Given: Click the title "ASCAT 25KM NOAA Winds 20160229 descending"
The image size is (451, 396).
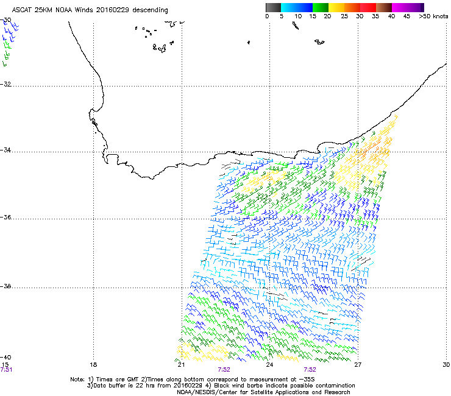Looking at the screenshot, I should [x=90, y=10].
